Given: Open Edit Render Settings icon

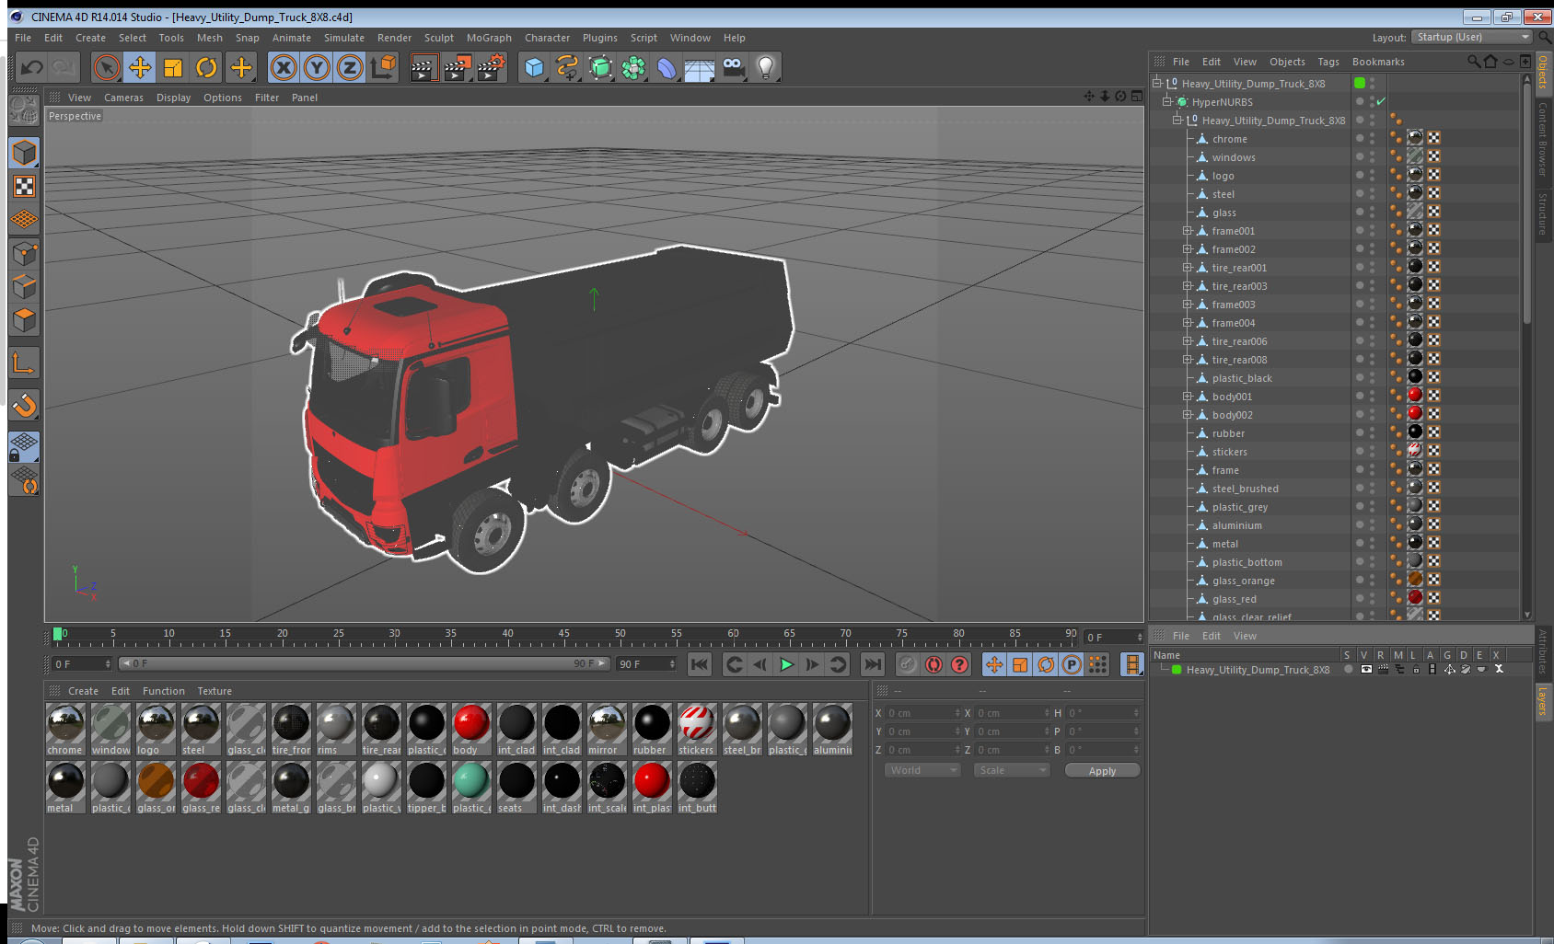Looking at the screenshot, I should click(x=491, y=67).
